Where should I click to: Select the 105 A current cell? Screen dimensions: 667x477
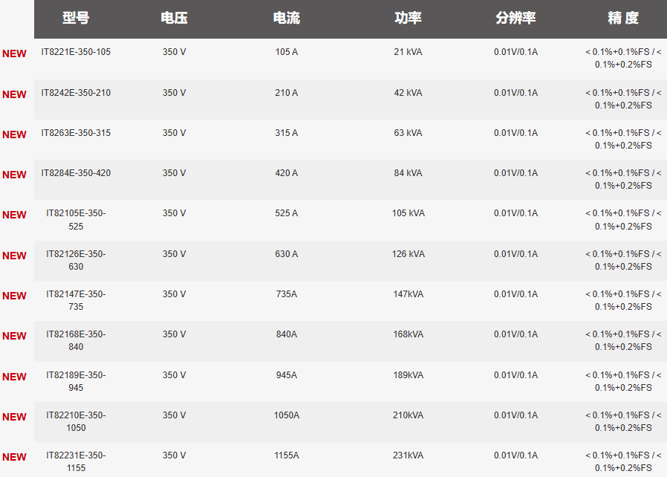coord(286,52)
